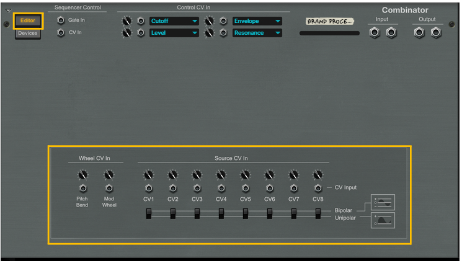Image resolution: width=462 pixels, height=263 pixels.
Task: Toggle the CV4 bipolar/unipolar switch
Action: point(221,214)
